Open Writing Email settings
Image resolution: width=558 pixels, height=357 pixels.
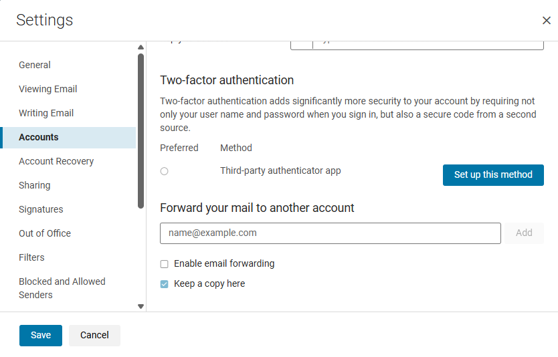tap(46, 113)
